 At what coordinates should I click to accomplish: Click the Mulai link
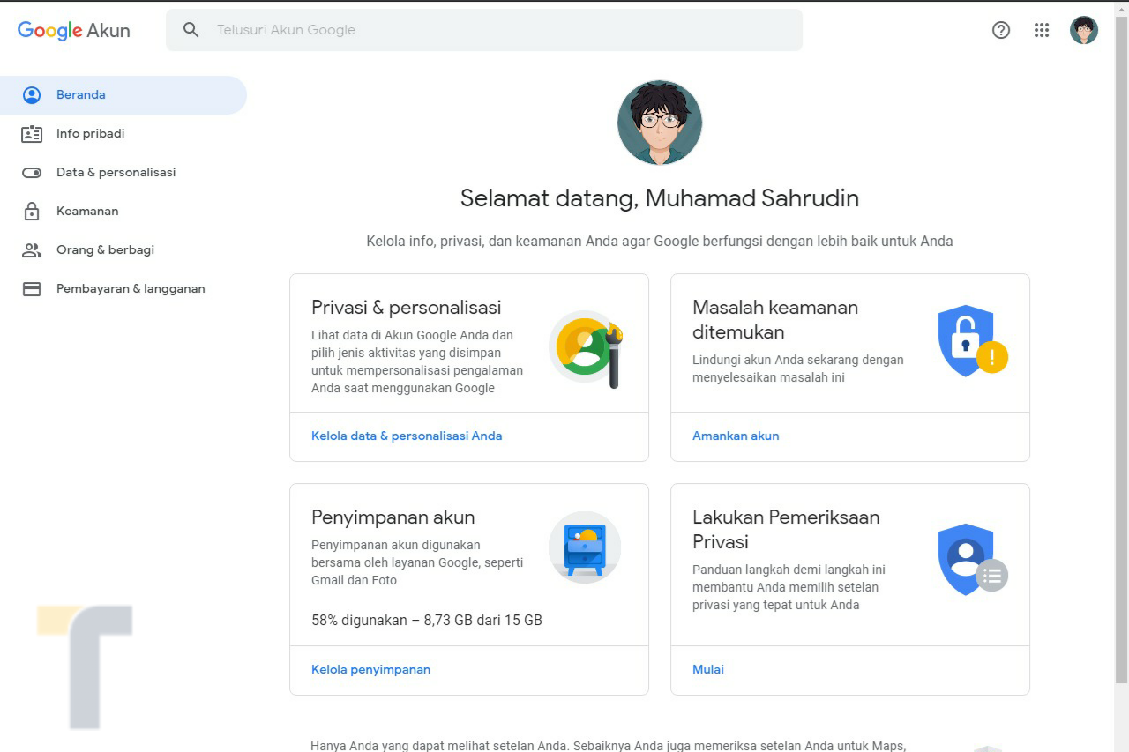[708, 669]
